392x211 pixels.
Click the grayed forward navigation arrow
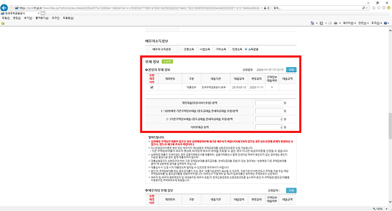[x=11, y=8]
